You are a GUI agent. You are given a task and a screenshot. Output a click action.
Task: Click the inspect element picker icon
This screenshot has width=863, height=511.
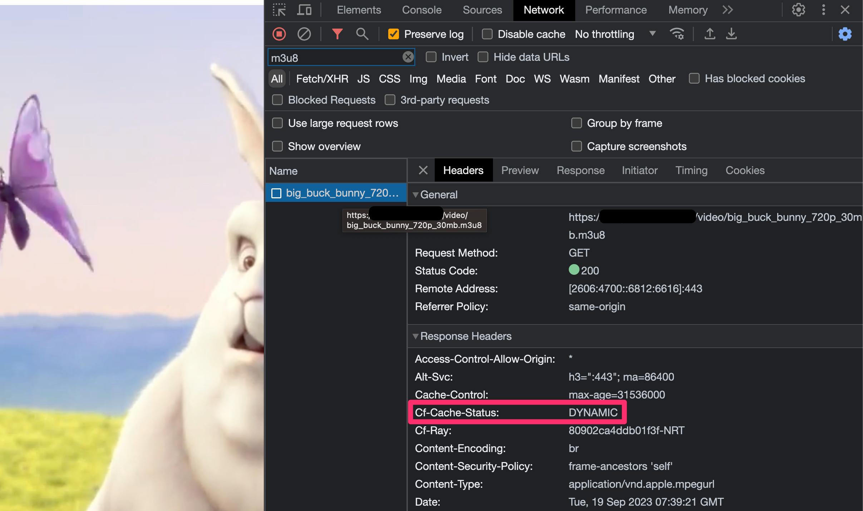[279, 10]
